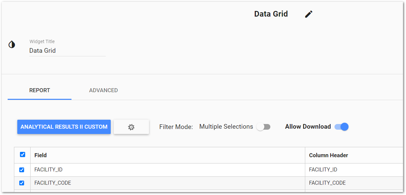Switch to the ADVANCED tab
This screenshot has width=406, height=195.
[103, 90]
